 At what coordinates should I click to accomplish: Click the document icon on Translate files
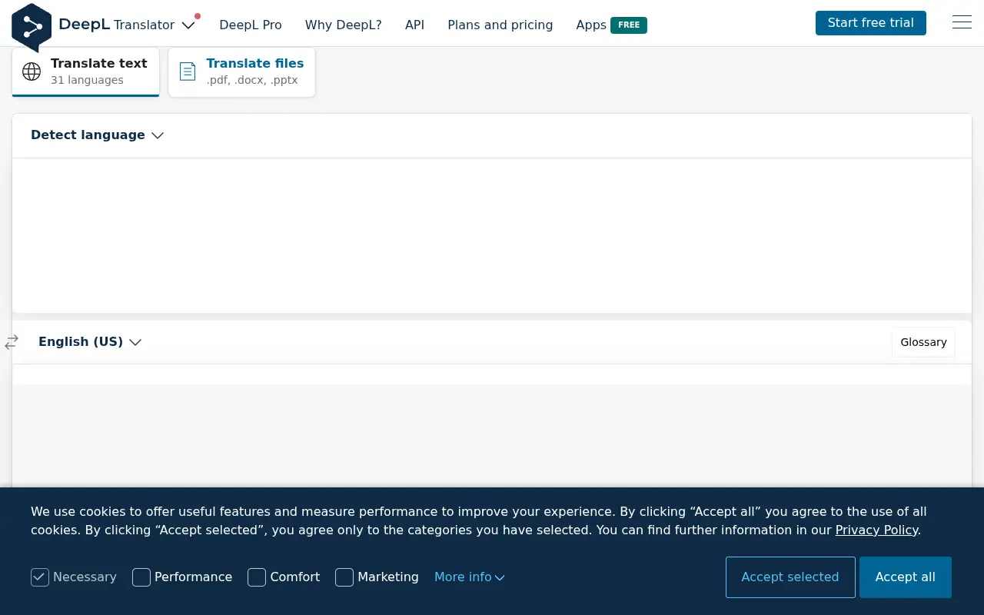click(188, 71)
